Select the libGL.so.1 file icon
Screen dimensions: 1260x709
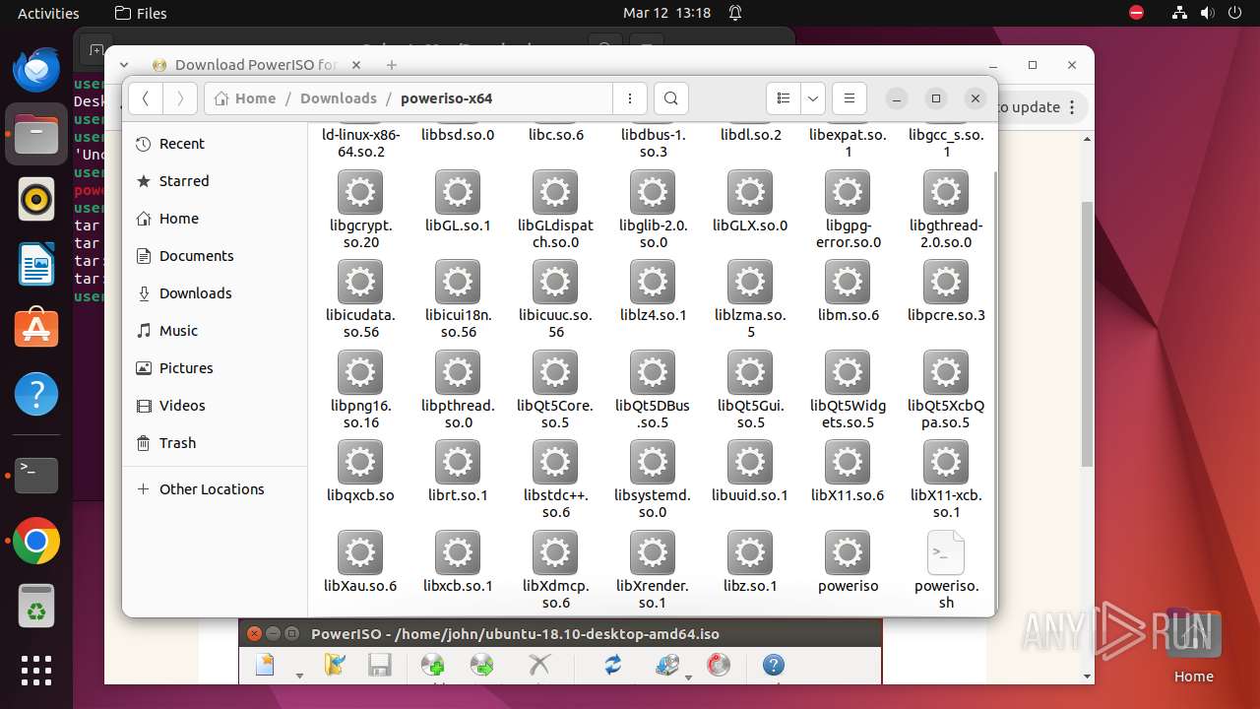[x=458, y=191]
